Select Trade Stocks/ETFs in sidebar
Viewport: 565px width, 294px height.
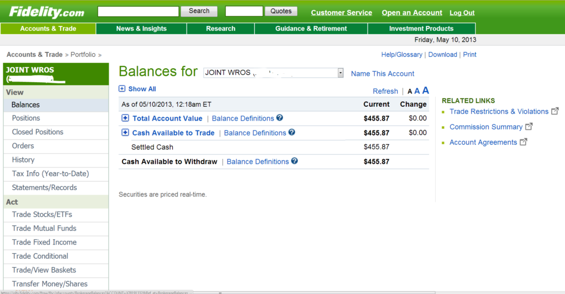tap(56, 215)
